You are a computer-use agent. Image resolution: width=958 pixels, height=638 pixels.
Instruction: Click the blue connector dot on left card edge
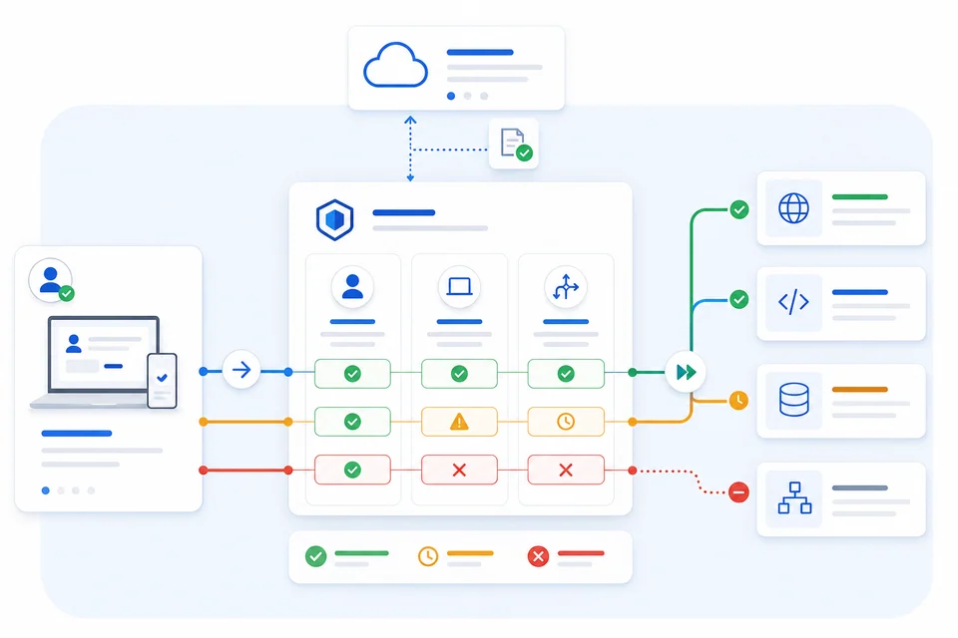[x=204, y=371]
